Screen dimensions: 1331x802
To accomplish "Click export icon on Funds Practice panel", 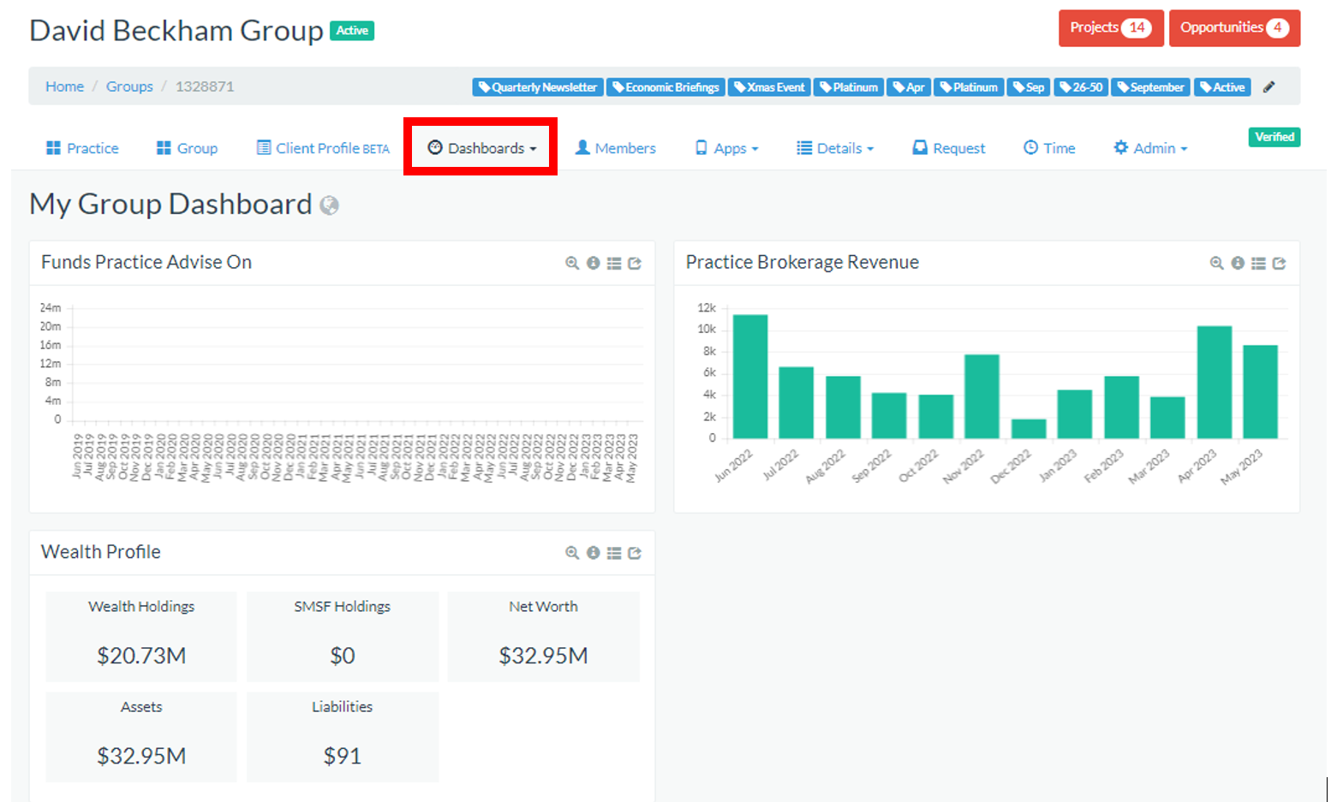I will click(635, 264).
